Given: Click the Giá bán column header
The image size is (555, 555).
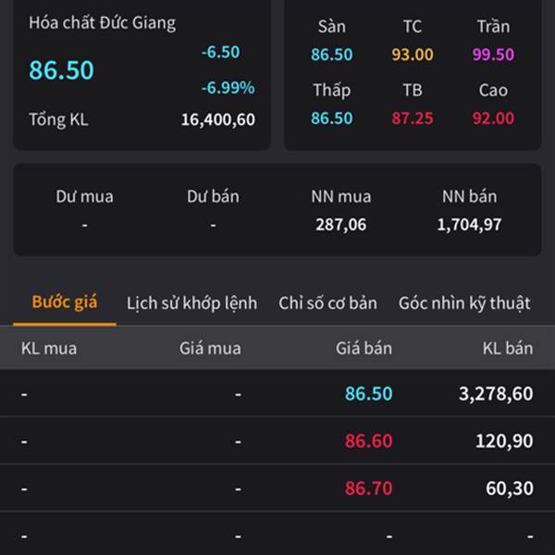Looking at the screenshot, I should click(x=364, y=348).
